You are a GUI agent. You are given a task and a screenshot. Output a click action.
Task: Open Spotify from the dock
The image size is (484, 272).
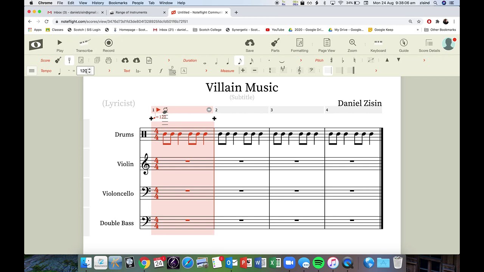click(319, 263)
